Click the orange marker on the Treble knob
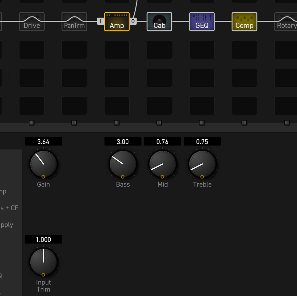The width and height of the screenshot is (297, 296). coord(202,177)
